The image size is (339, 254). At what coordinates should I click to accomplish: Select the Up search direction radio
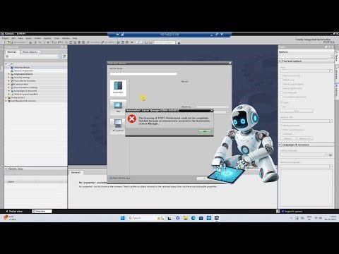(281, 107)
